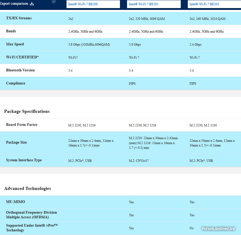241x235 pixels.
Task: Open the Intel Wi-Fi 7 BE200 product box
Action: click(93, 4)
